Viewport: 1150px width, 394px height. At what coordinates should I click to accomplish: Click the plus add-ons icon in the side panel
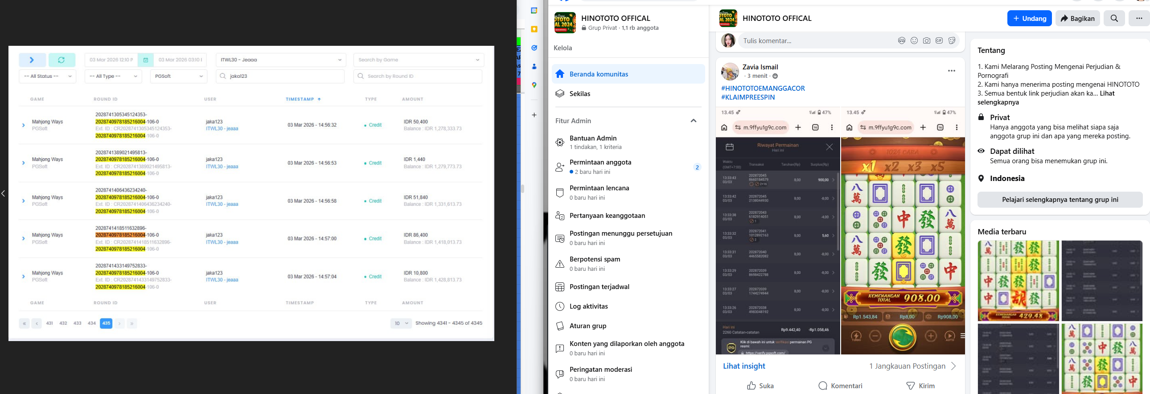click(534, 115)
